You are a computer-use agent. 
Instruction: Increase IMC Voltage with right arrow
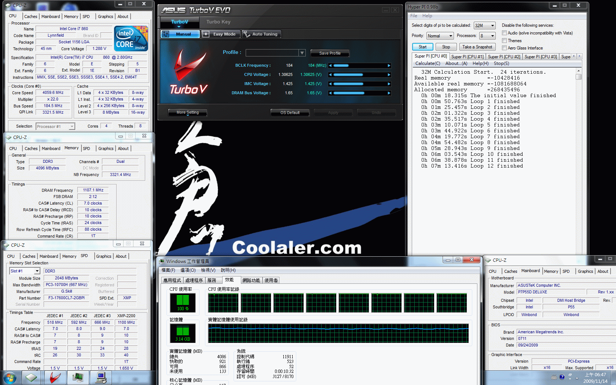(389, 84)
